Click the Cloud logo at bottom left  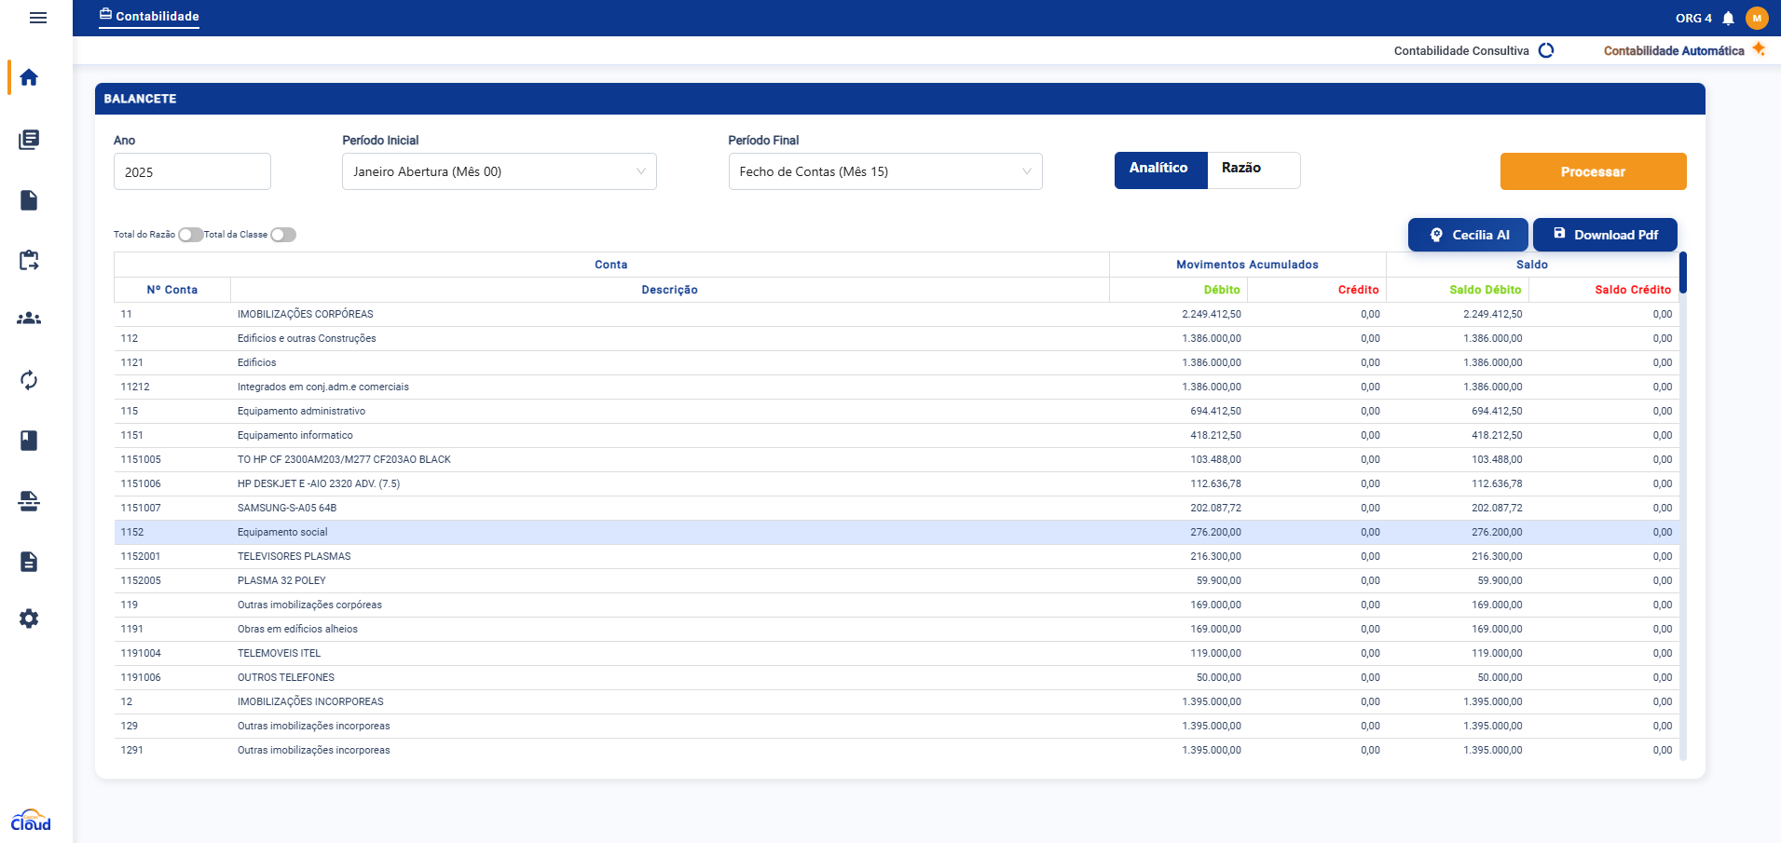point(31,821)
